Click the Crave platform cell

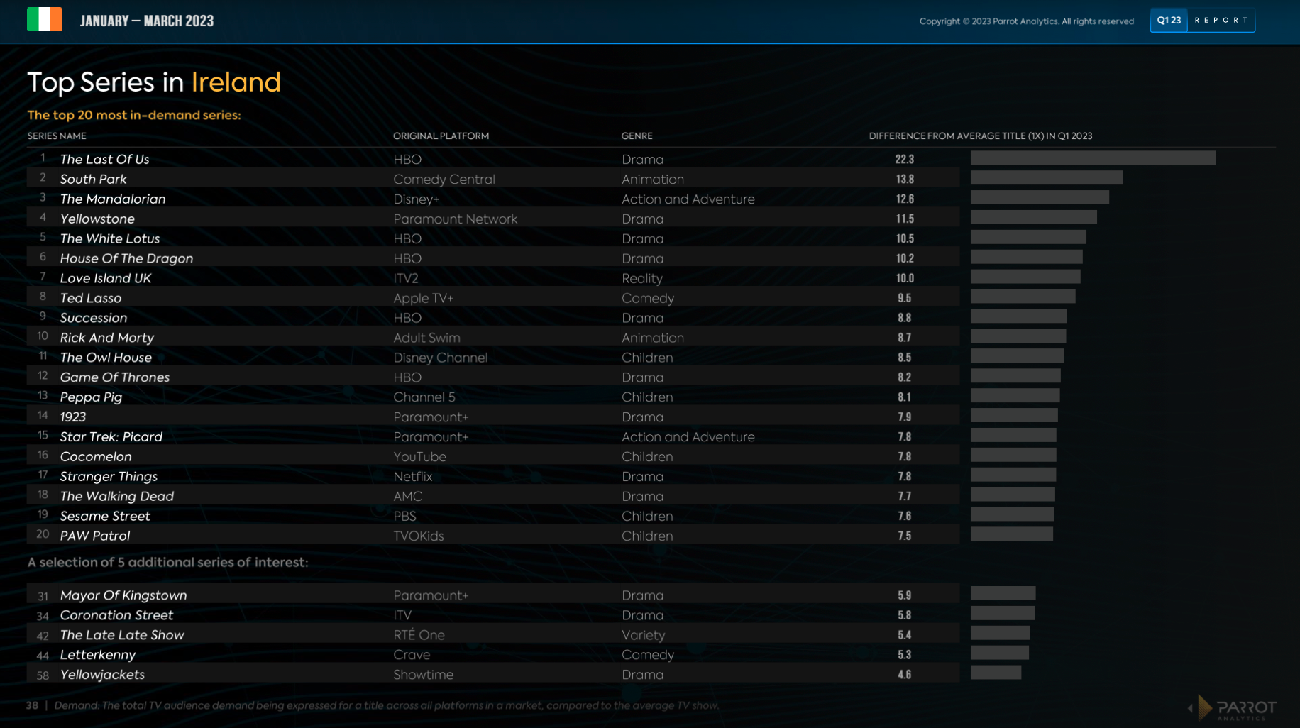click(x=412, y=656)
